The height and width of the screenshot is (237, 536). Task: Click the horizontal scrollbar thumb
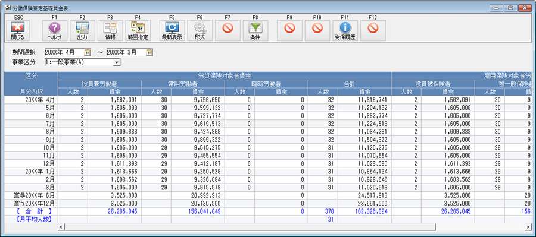(x=250, y=227)
